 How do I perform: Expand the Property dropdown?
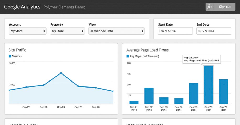click(x=67, y=31)
